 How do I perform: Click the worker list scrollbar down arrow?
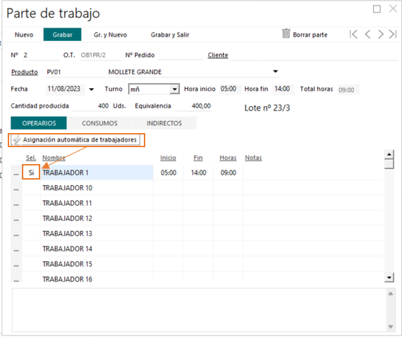click(389, 277)
